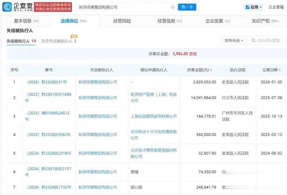Click filing date 2025-10-13
The height and width of the screenshot is (195, 287).
(x=271, y=116)
